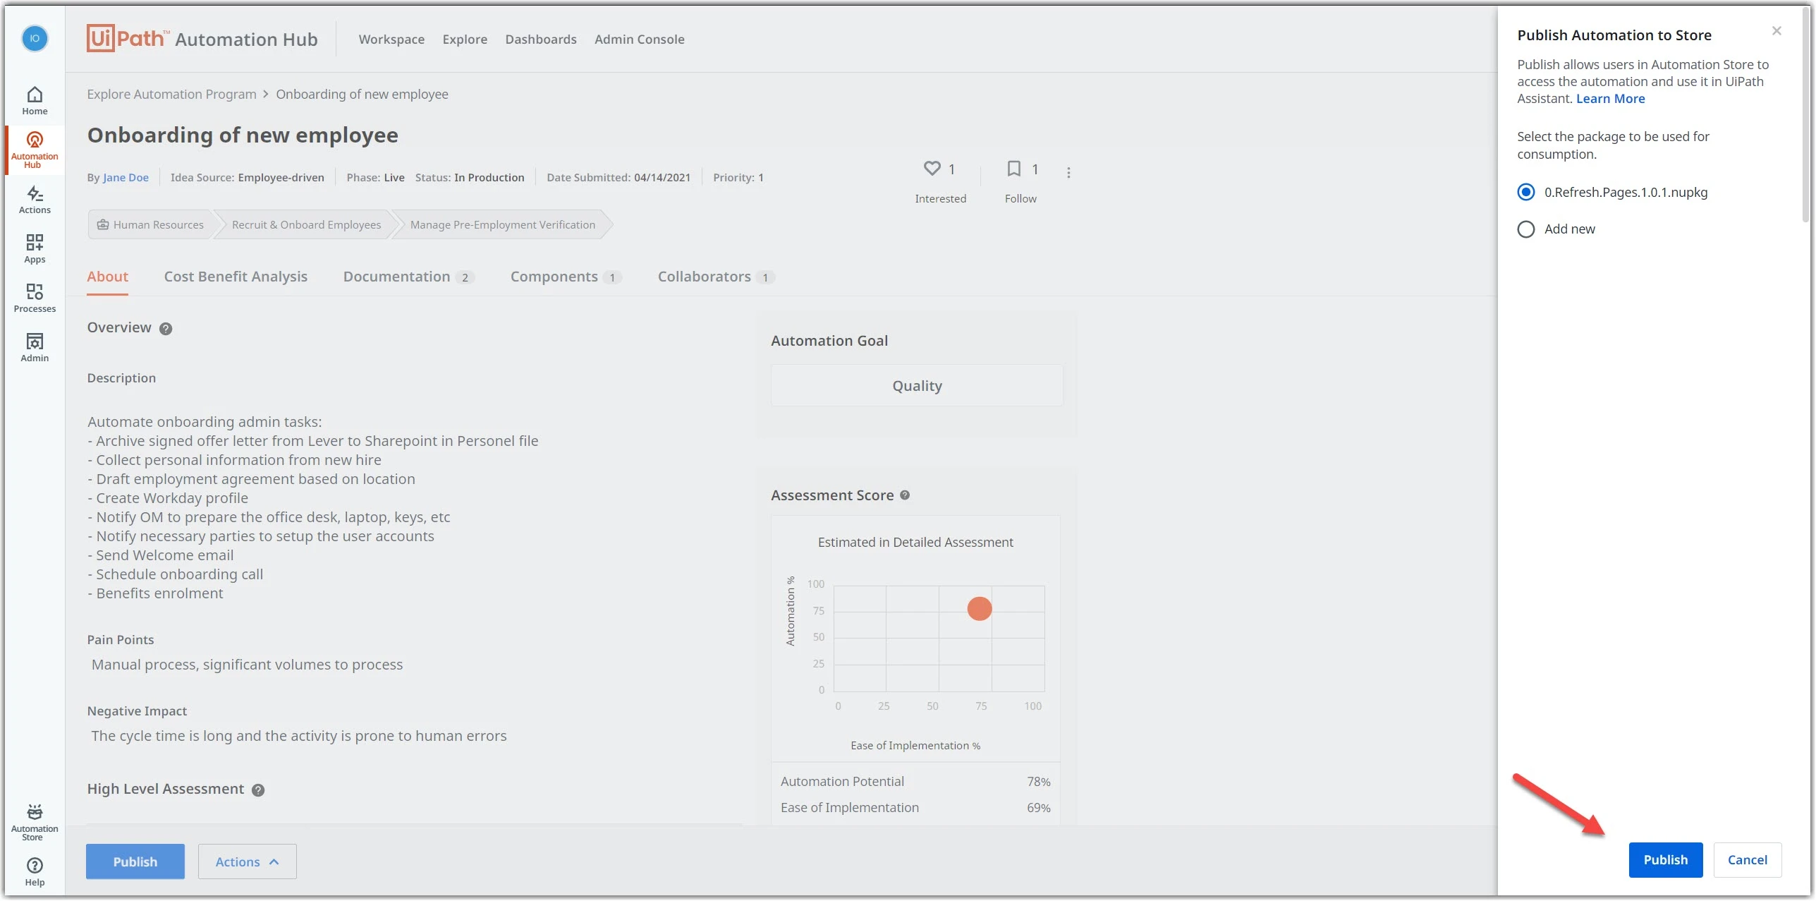Open the three-dot more options menu
The width and height of the screenshot is (1816, 901).
click(x=1068, y=172)
